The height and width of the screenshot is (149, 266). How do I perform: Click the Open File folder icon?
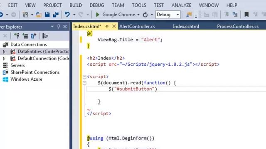pos(39,15)
